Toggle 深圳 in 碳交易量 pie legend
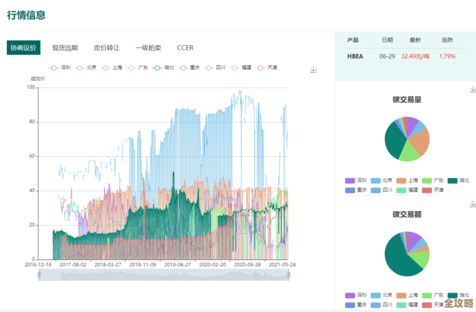Viewport: 476px width, 312px height. pos(355,180)
